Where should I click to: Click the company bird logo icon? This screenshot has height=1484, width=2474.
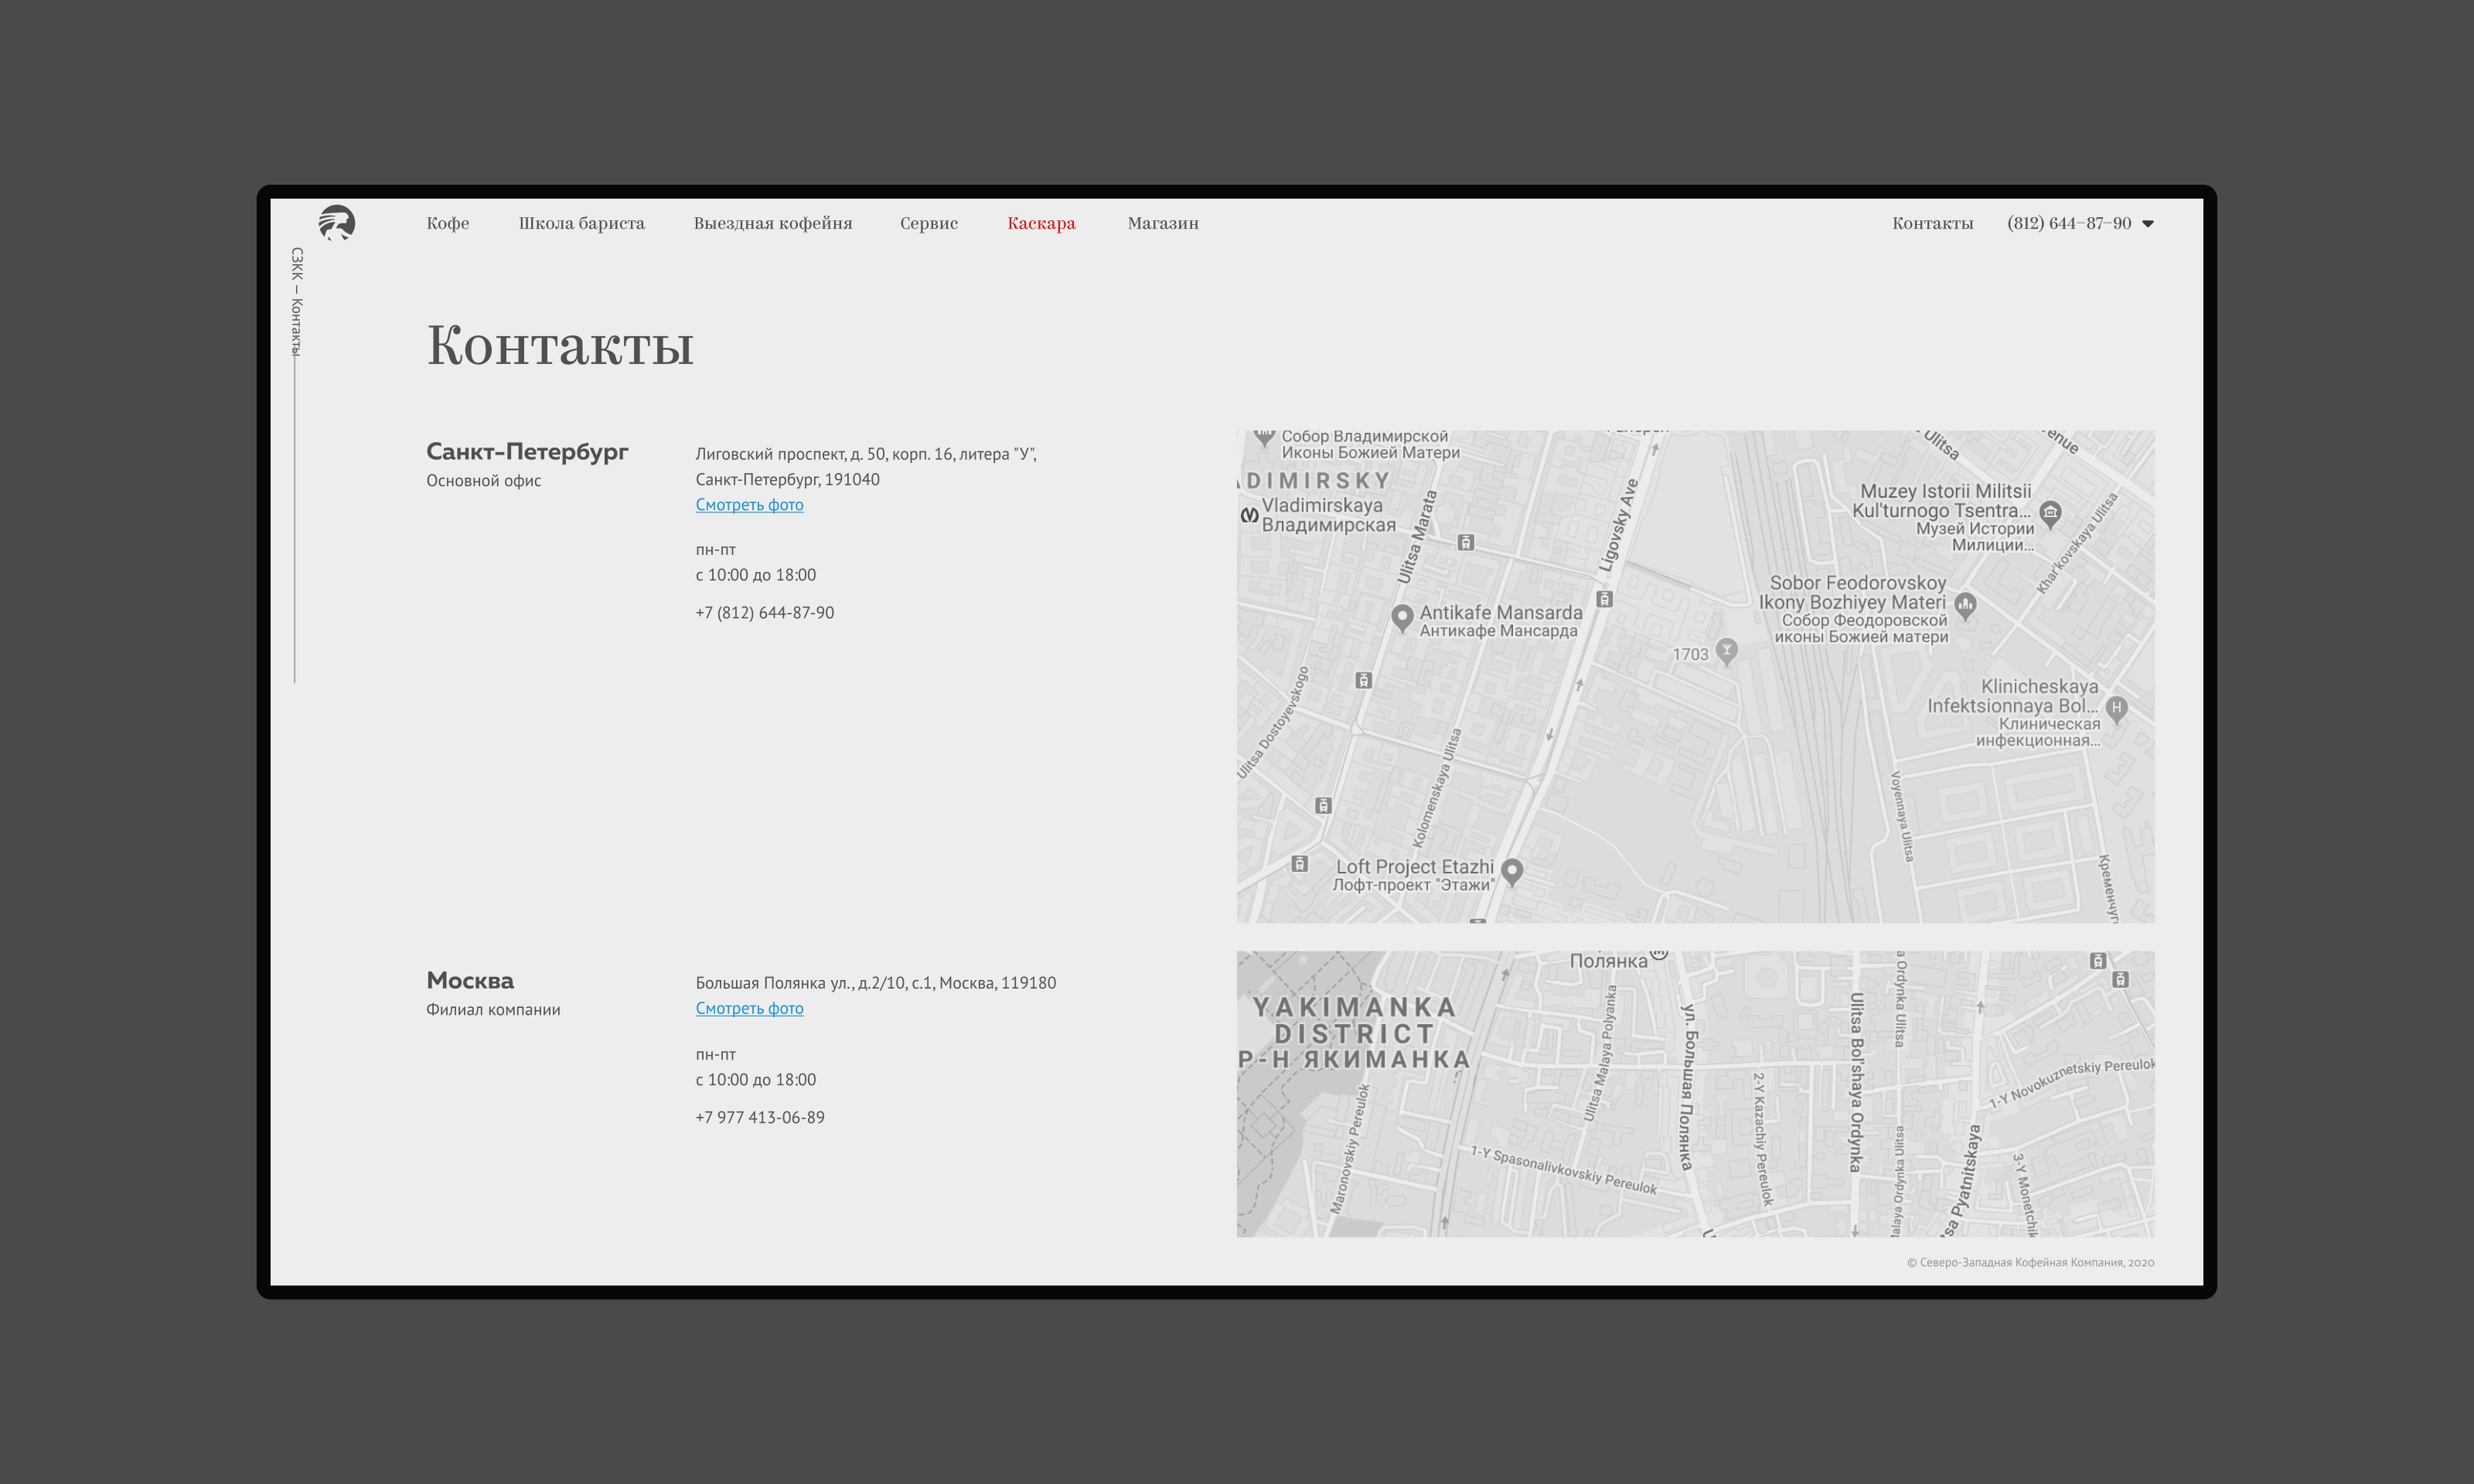(337, 222)
